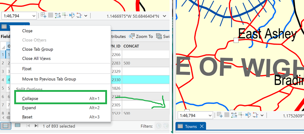Click Switch selection icon in table toolbar
The image size is (304, 134).
click(159, 37)
